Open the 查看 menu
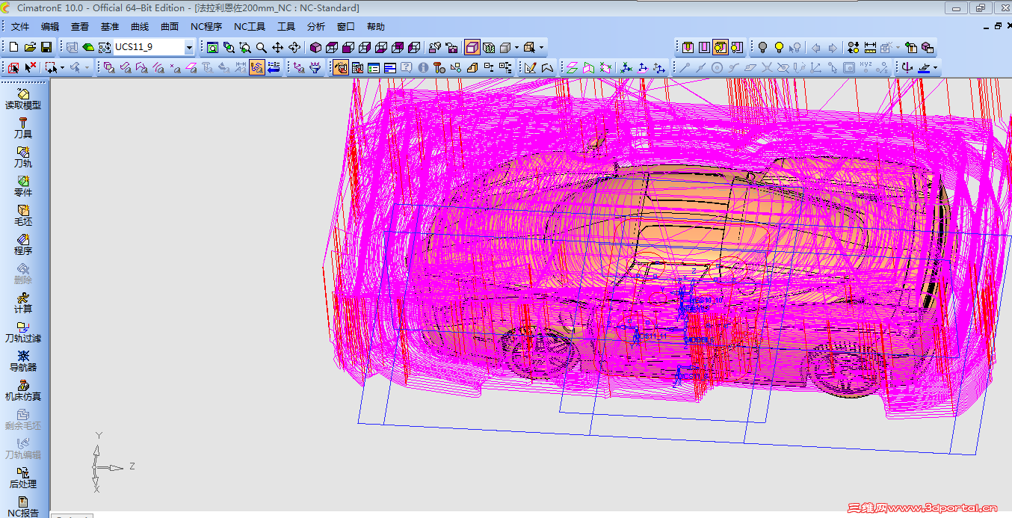Viewport: 1012px width, 518px height. (80, 27)
